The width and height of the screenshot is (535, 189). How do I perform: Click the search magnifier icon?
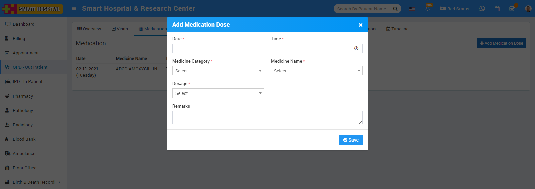coord(395,9)
